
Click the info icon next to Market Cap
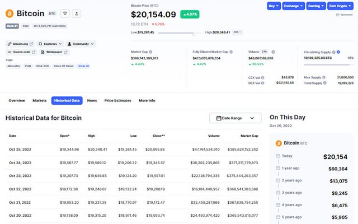pyautogui.click(x=150, y=52)
